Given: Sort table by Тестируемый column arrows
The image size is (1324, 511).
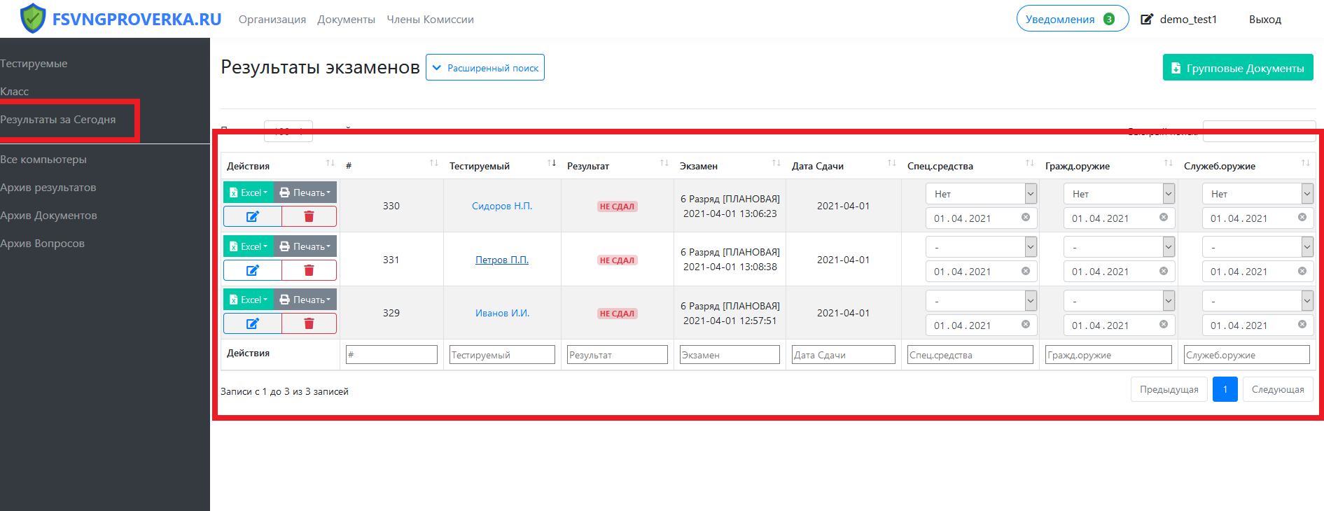Looking at the screenshot, I should 552,164.
